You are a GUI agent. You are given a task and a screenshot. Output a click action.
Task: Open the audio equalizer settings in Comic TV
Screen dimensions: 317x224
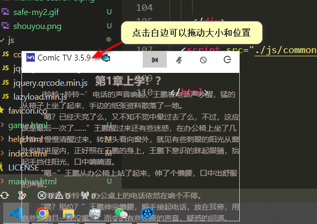coord(154,59)
